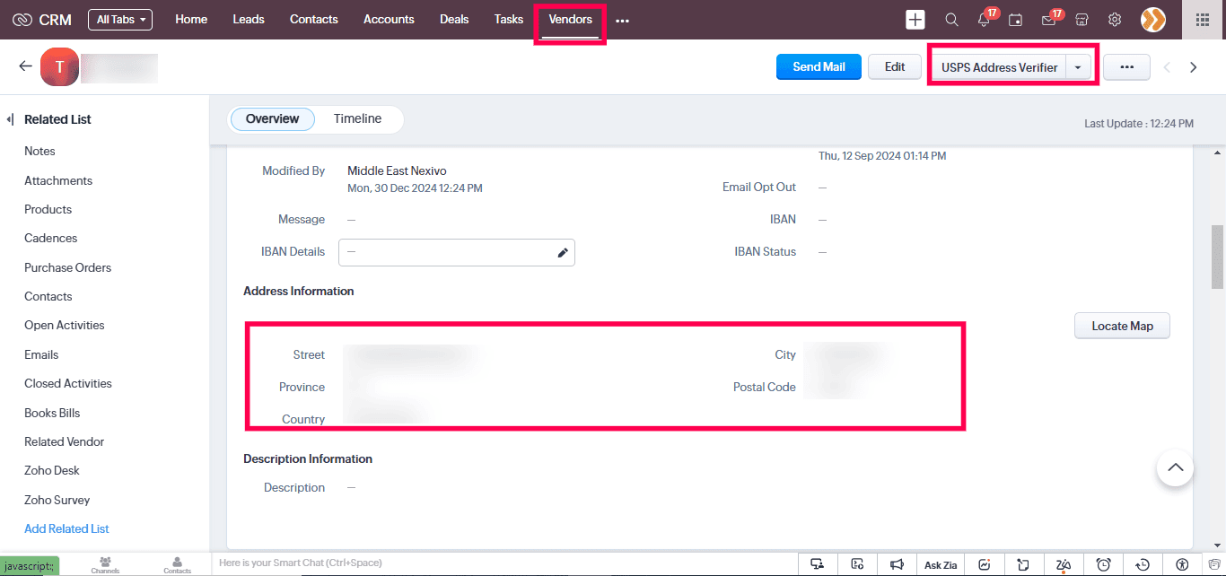This screenshot has height=576, width=1226.
Task: Open more actions ellipsis button
Action: pos(1126,67)
